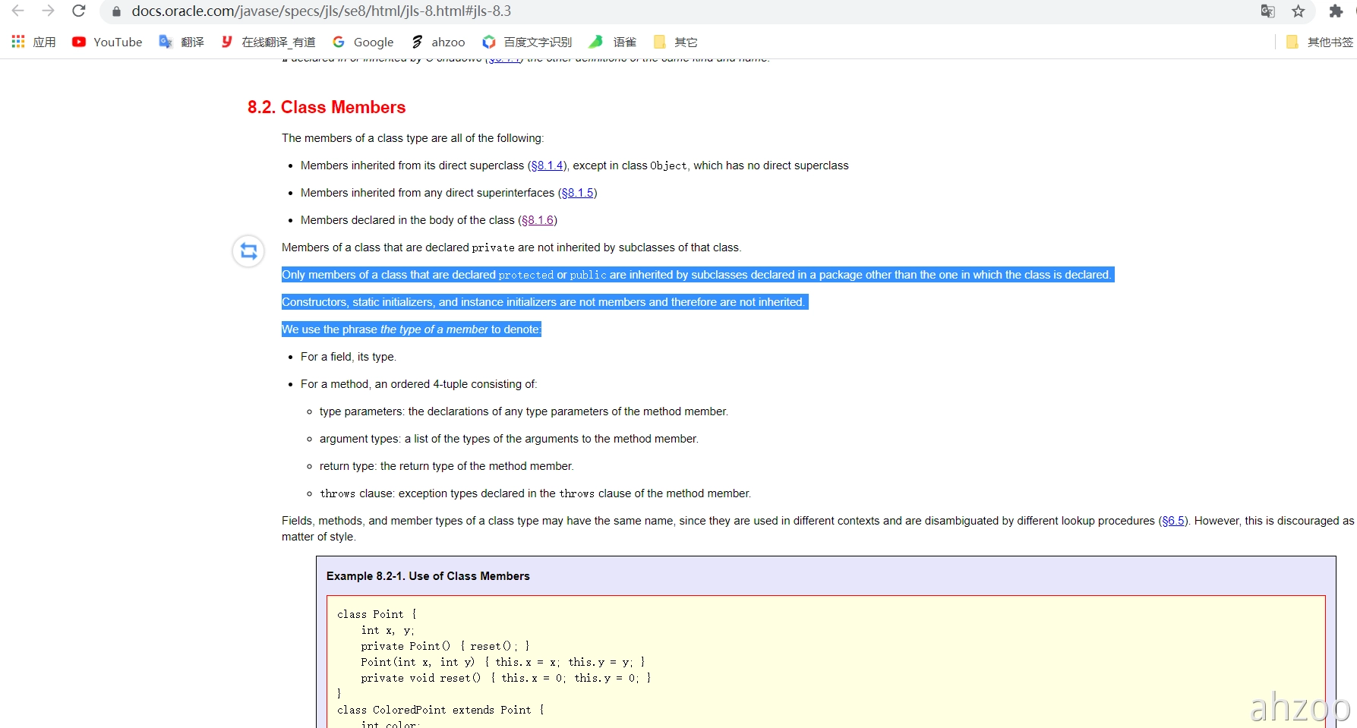Click the browser forward arrow button
Viewport: 1357px width, 728px height.
49,11
